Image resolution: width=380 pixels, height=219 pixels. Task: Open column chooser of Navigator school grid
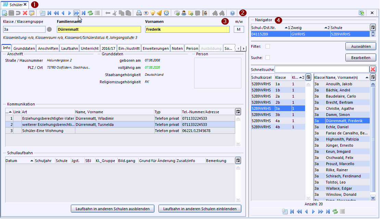373,27
